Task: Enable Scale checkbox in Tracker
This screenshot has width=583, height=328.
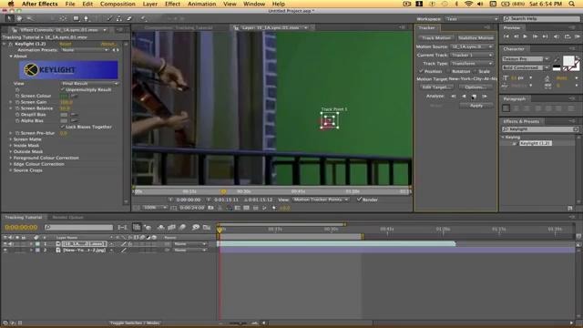Action: coord(476,71)
